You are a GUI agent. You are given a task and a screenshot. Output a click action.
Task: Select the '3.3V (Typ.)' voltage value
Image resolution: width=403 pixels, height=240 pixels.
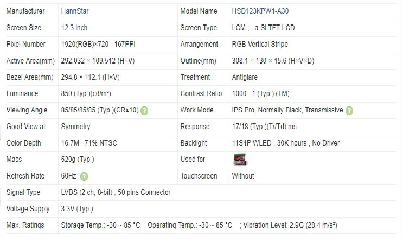(x=77, y=209)
